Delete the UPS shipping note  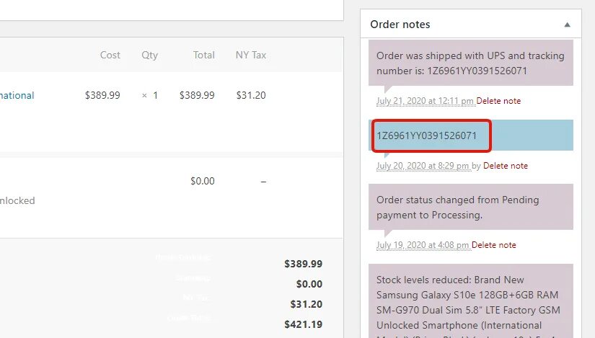pos(498,101)
